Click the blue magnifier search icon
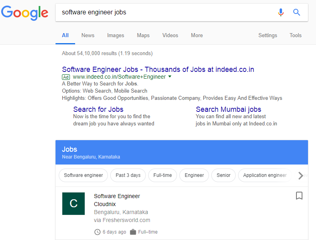The height and width of the screenshot is (240, 316). [x=296, y=12]
